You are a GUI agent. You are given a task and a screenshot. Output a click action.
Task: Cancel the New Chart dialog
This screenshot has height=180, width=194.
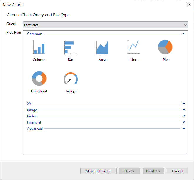[x=177, y=171]
